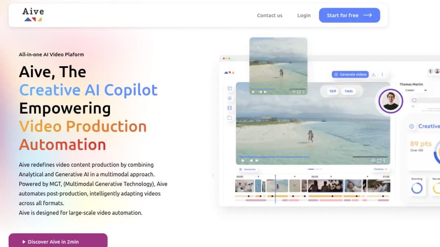Image resolution: width=440 pixels, height=247 pixels.
Task: Click the Video Production heading text
Action: click(83, 126)
